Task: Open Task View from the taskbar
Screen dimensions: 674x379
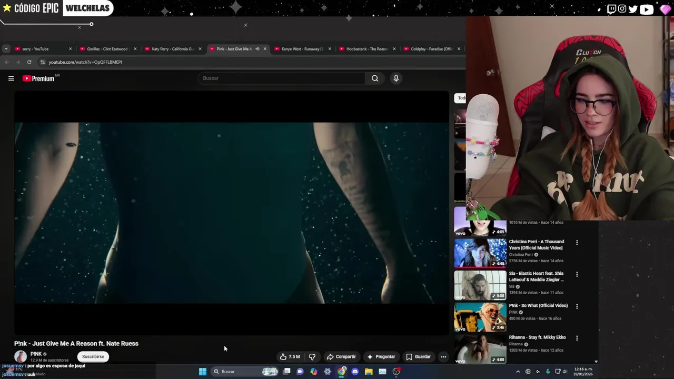Action: (286, 372)
